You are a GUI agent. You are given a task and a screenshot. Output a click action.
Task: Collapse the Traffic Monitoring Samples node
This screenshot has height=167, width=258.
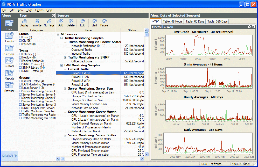(62, 38)
